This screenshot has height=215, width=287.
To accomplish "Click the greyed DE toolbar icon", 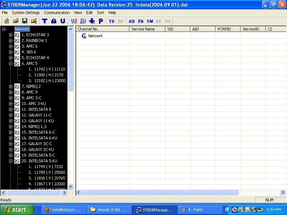I will (159, 21).
